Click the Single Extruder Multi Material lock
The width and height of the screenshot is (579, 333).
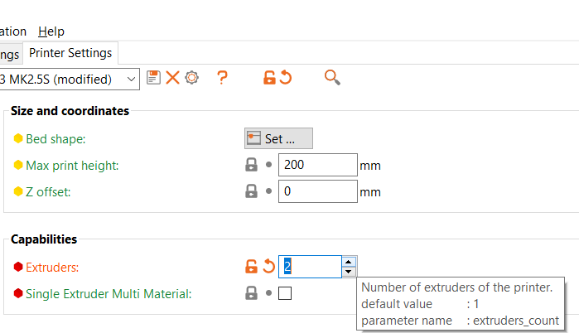click(251, 292)
